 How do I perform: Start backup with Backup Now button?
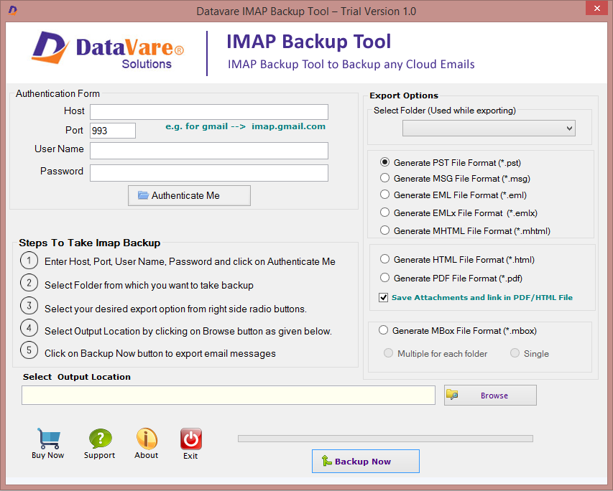[365, 461]
